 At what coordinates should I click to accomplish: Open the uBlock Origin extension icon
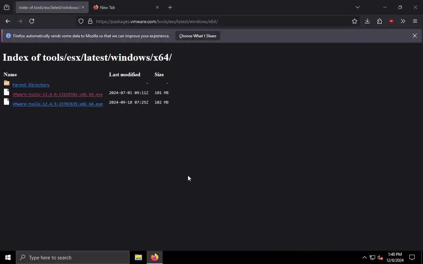[x=391, y=21]
